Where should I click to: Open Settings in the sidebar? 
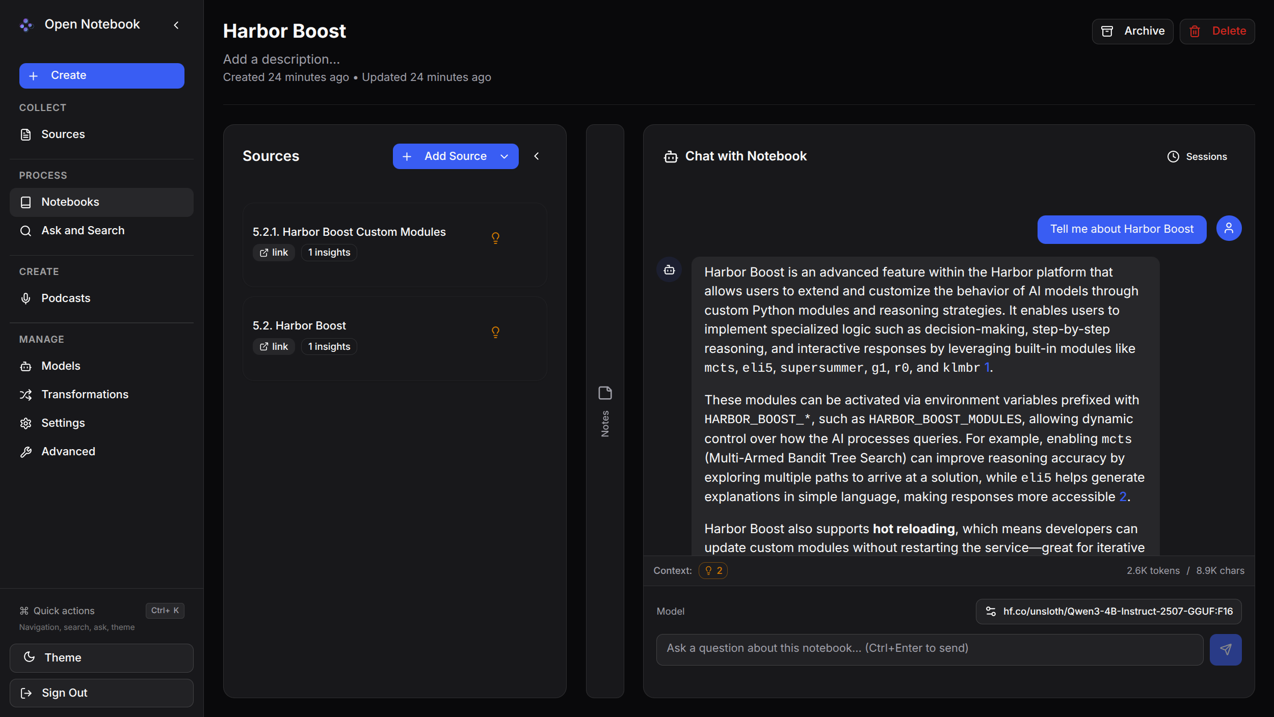click(102, 423)
